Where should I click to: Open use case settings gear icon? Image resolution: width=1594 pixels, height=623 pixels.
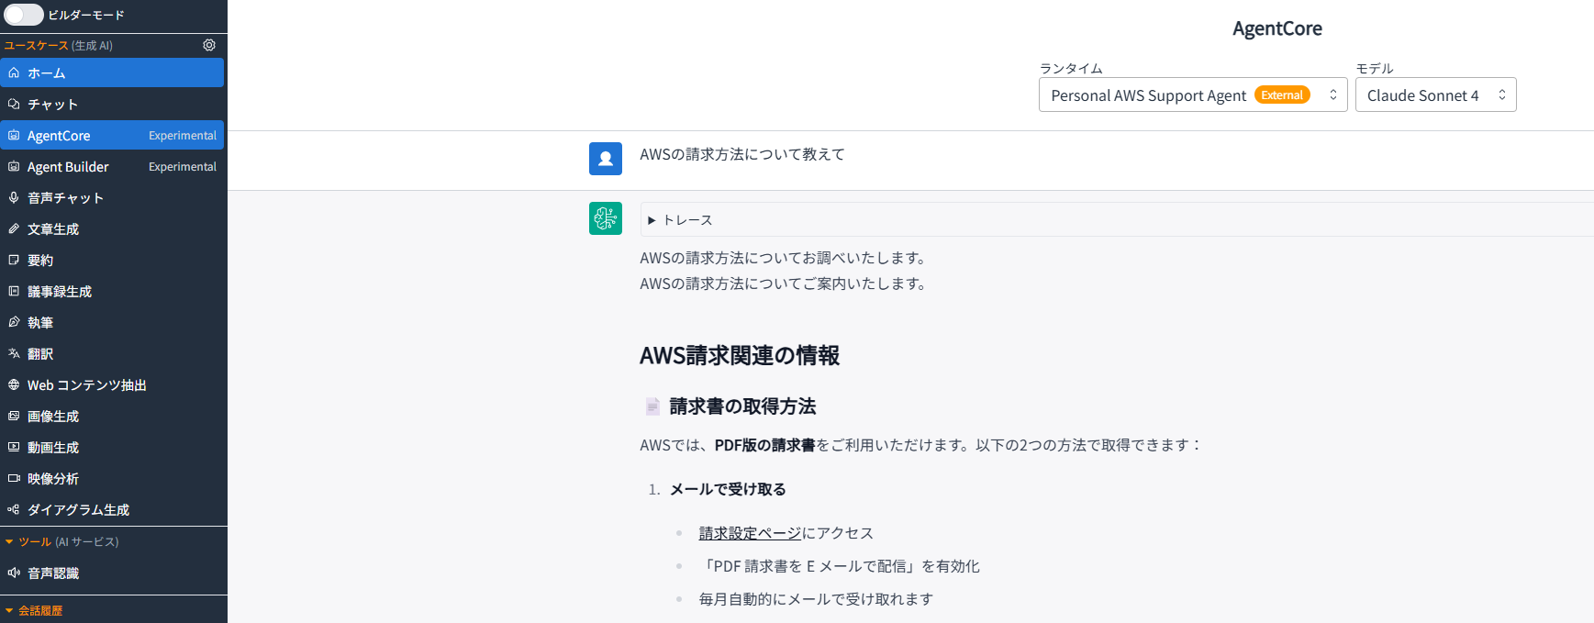click(x=209, y=45)
